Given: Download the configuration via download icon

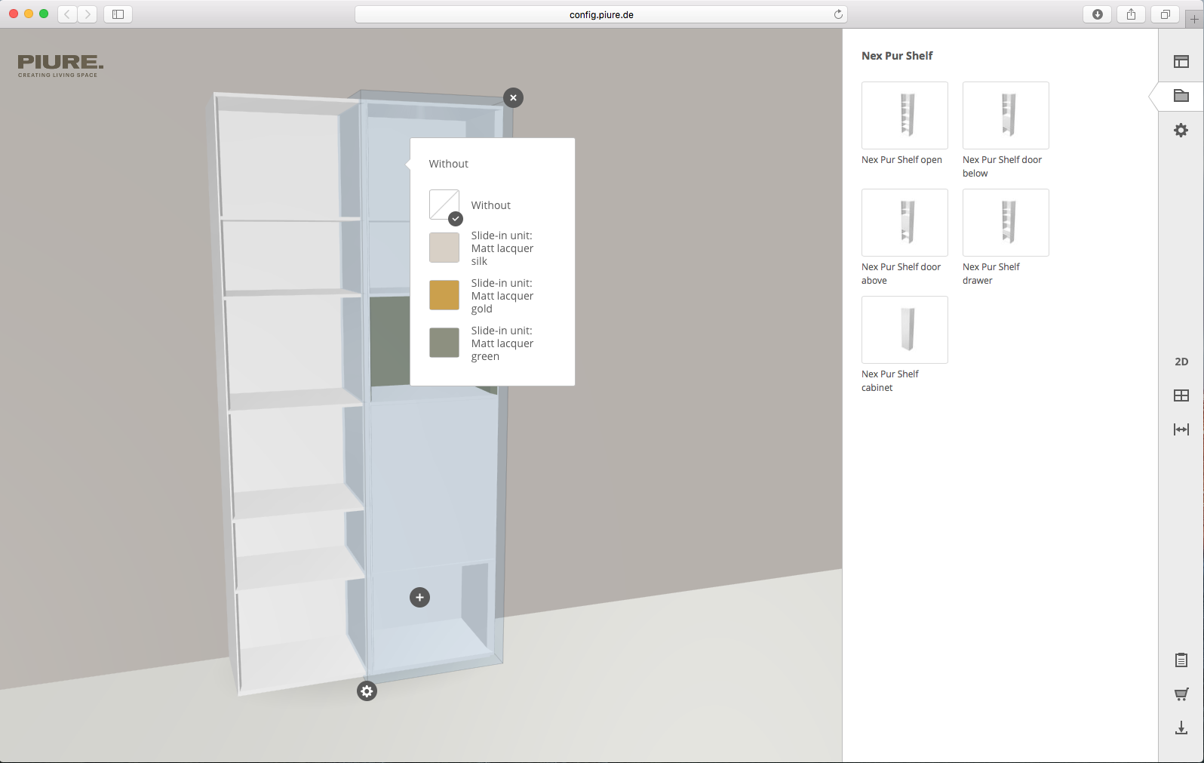Looking at the screenshot, I should [x=1181, y=728].
